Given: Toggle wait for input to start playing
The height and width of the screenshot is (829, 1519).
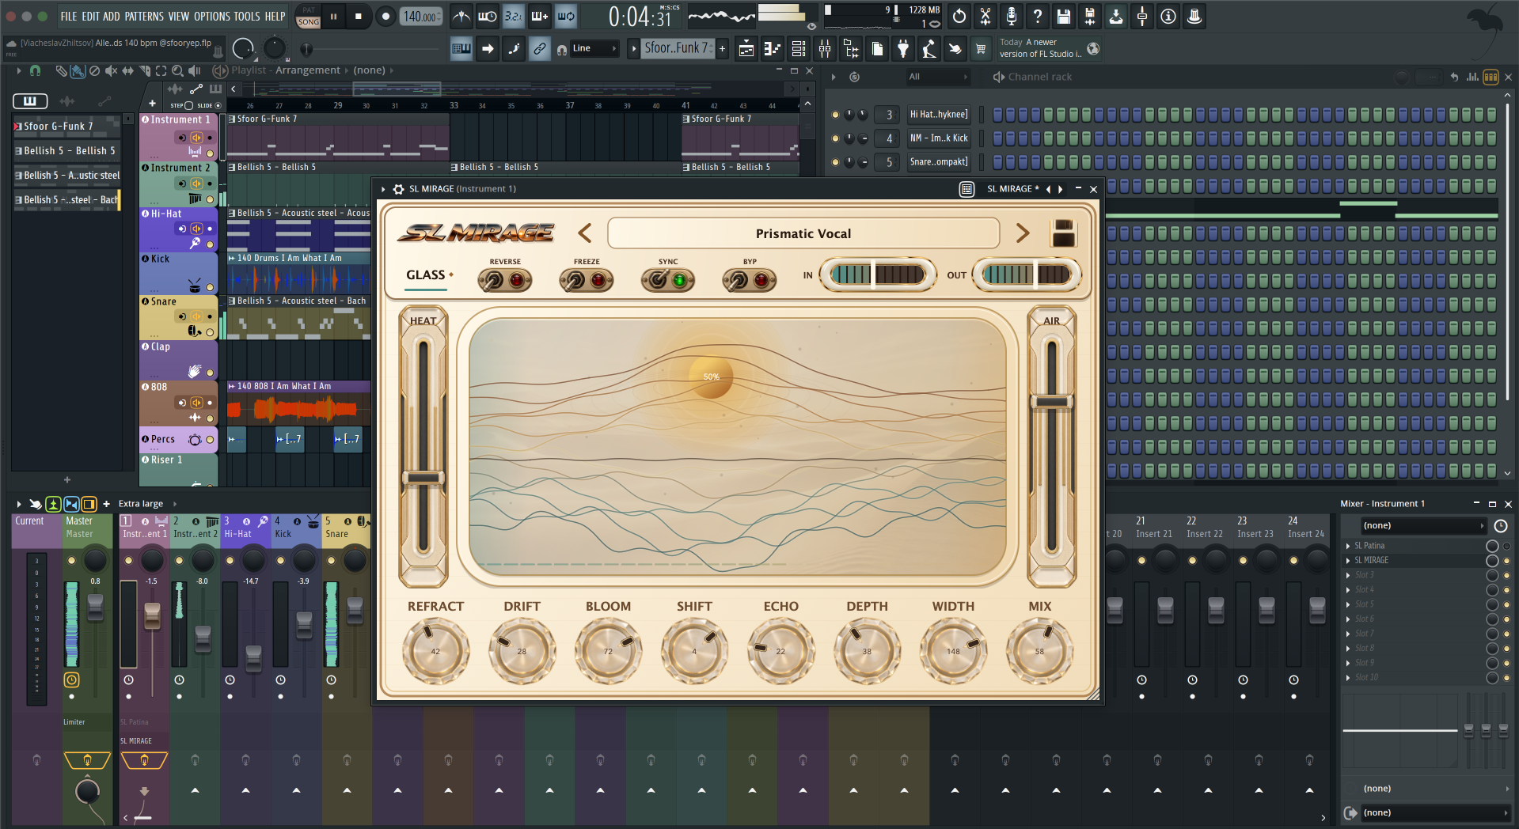Looking at the screenshot, I should coord(488,16).
